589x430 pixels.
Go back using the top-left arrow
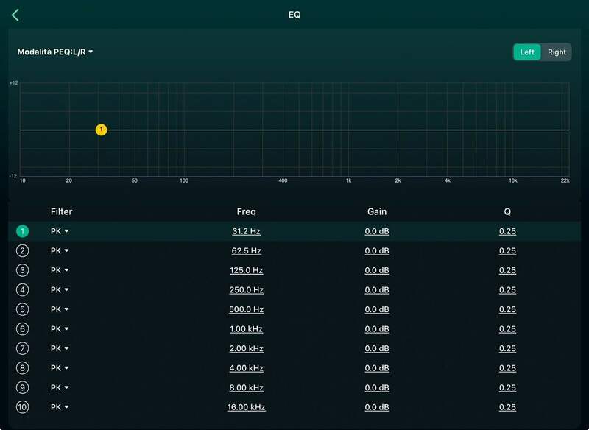coord(15,15)
